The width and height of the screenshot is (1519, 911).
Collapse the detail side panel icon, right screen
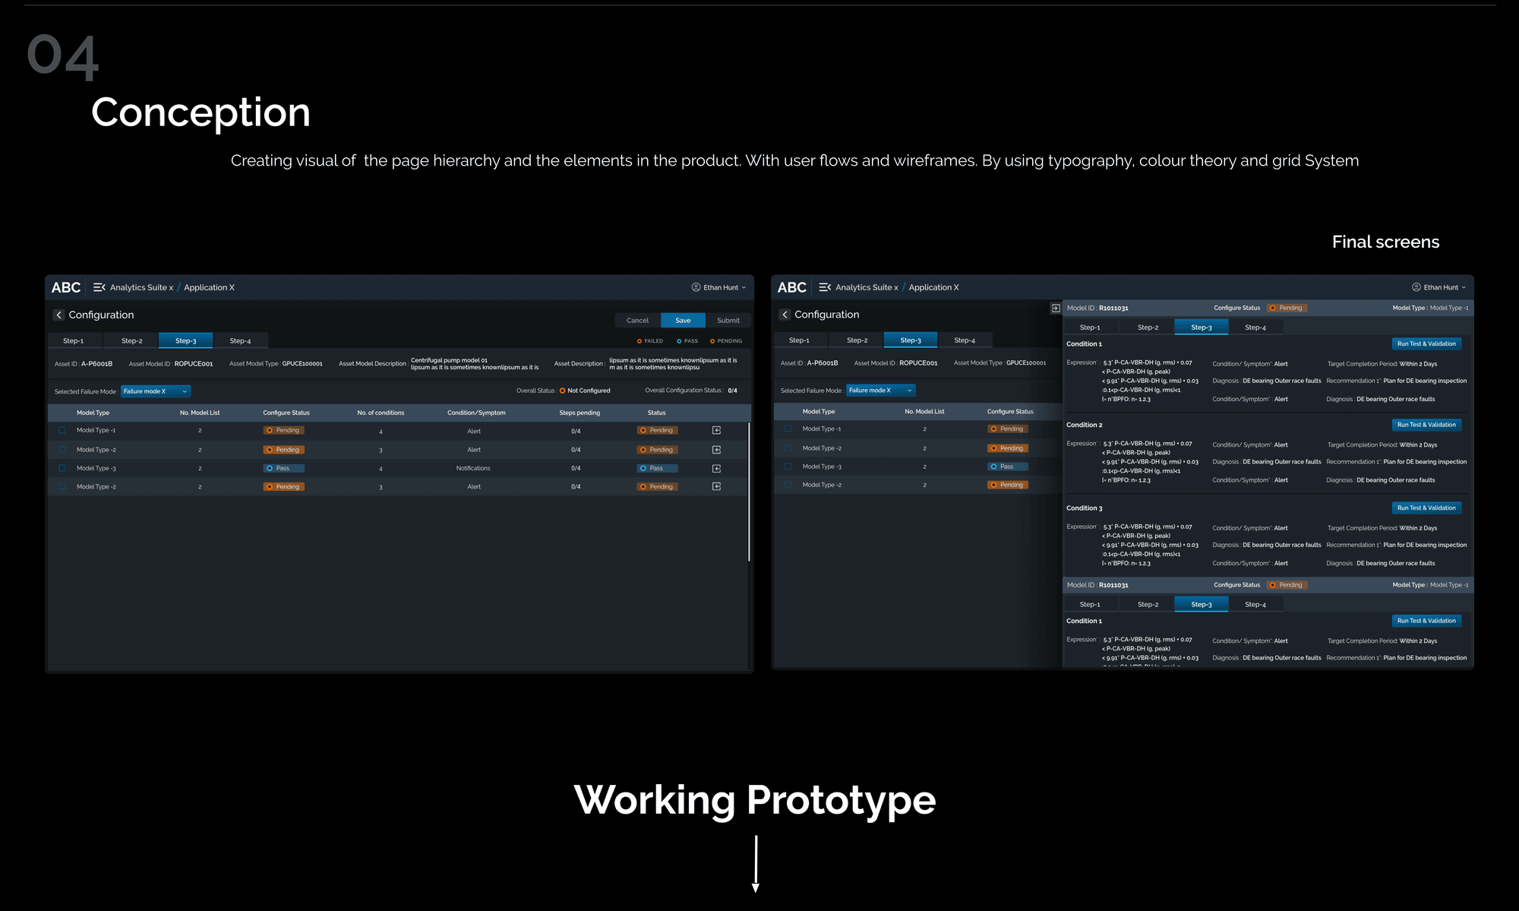pos(1056,308)
